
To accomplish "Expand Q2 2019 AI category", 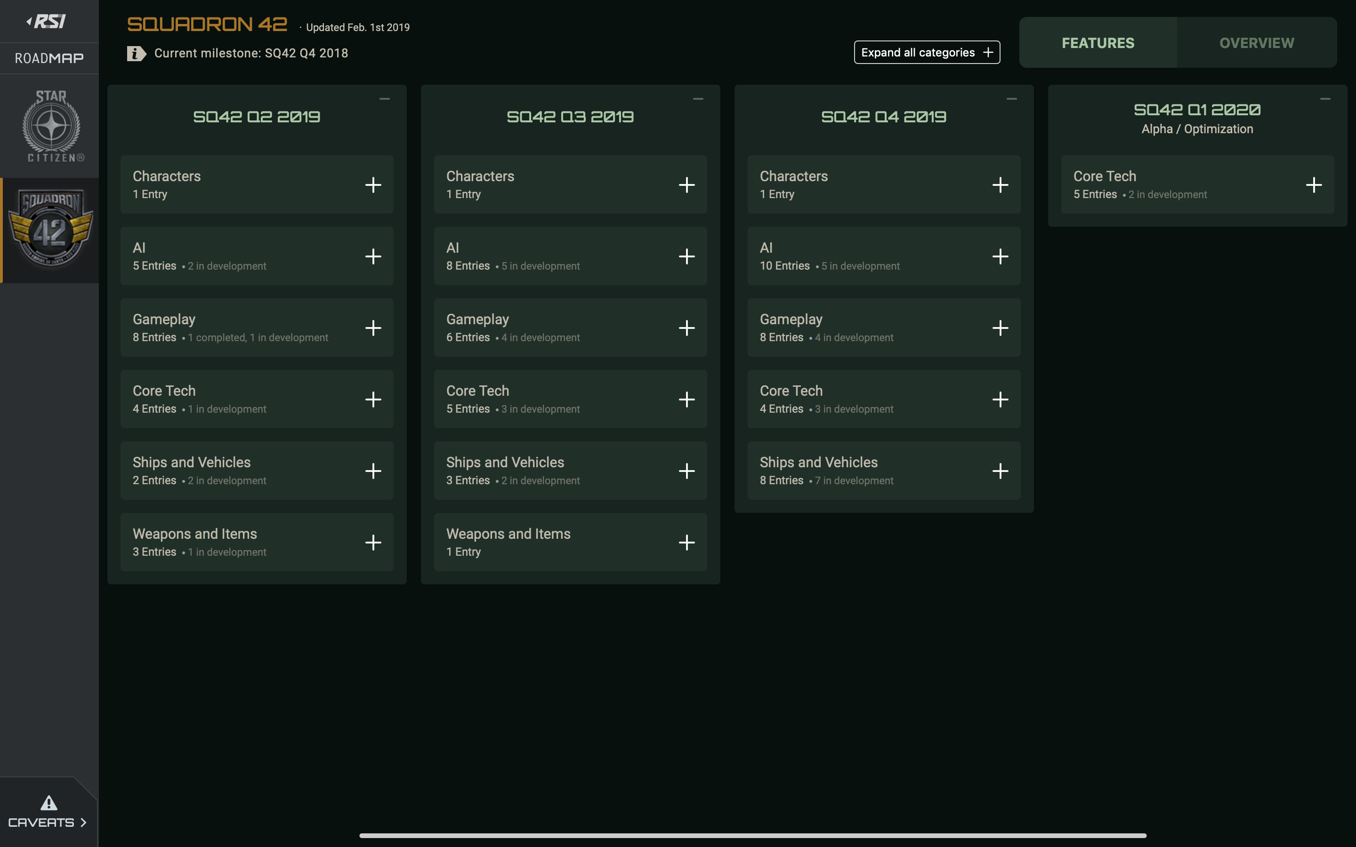I will point(373,256).
